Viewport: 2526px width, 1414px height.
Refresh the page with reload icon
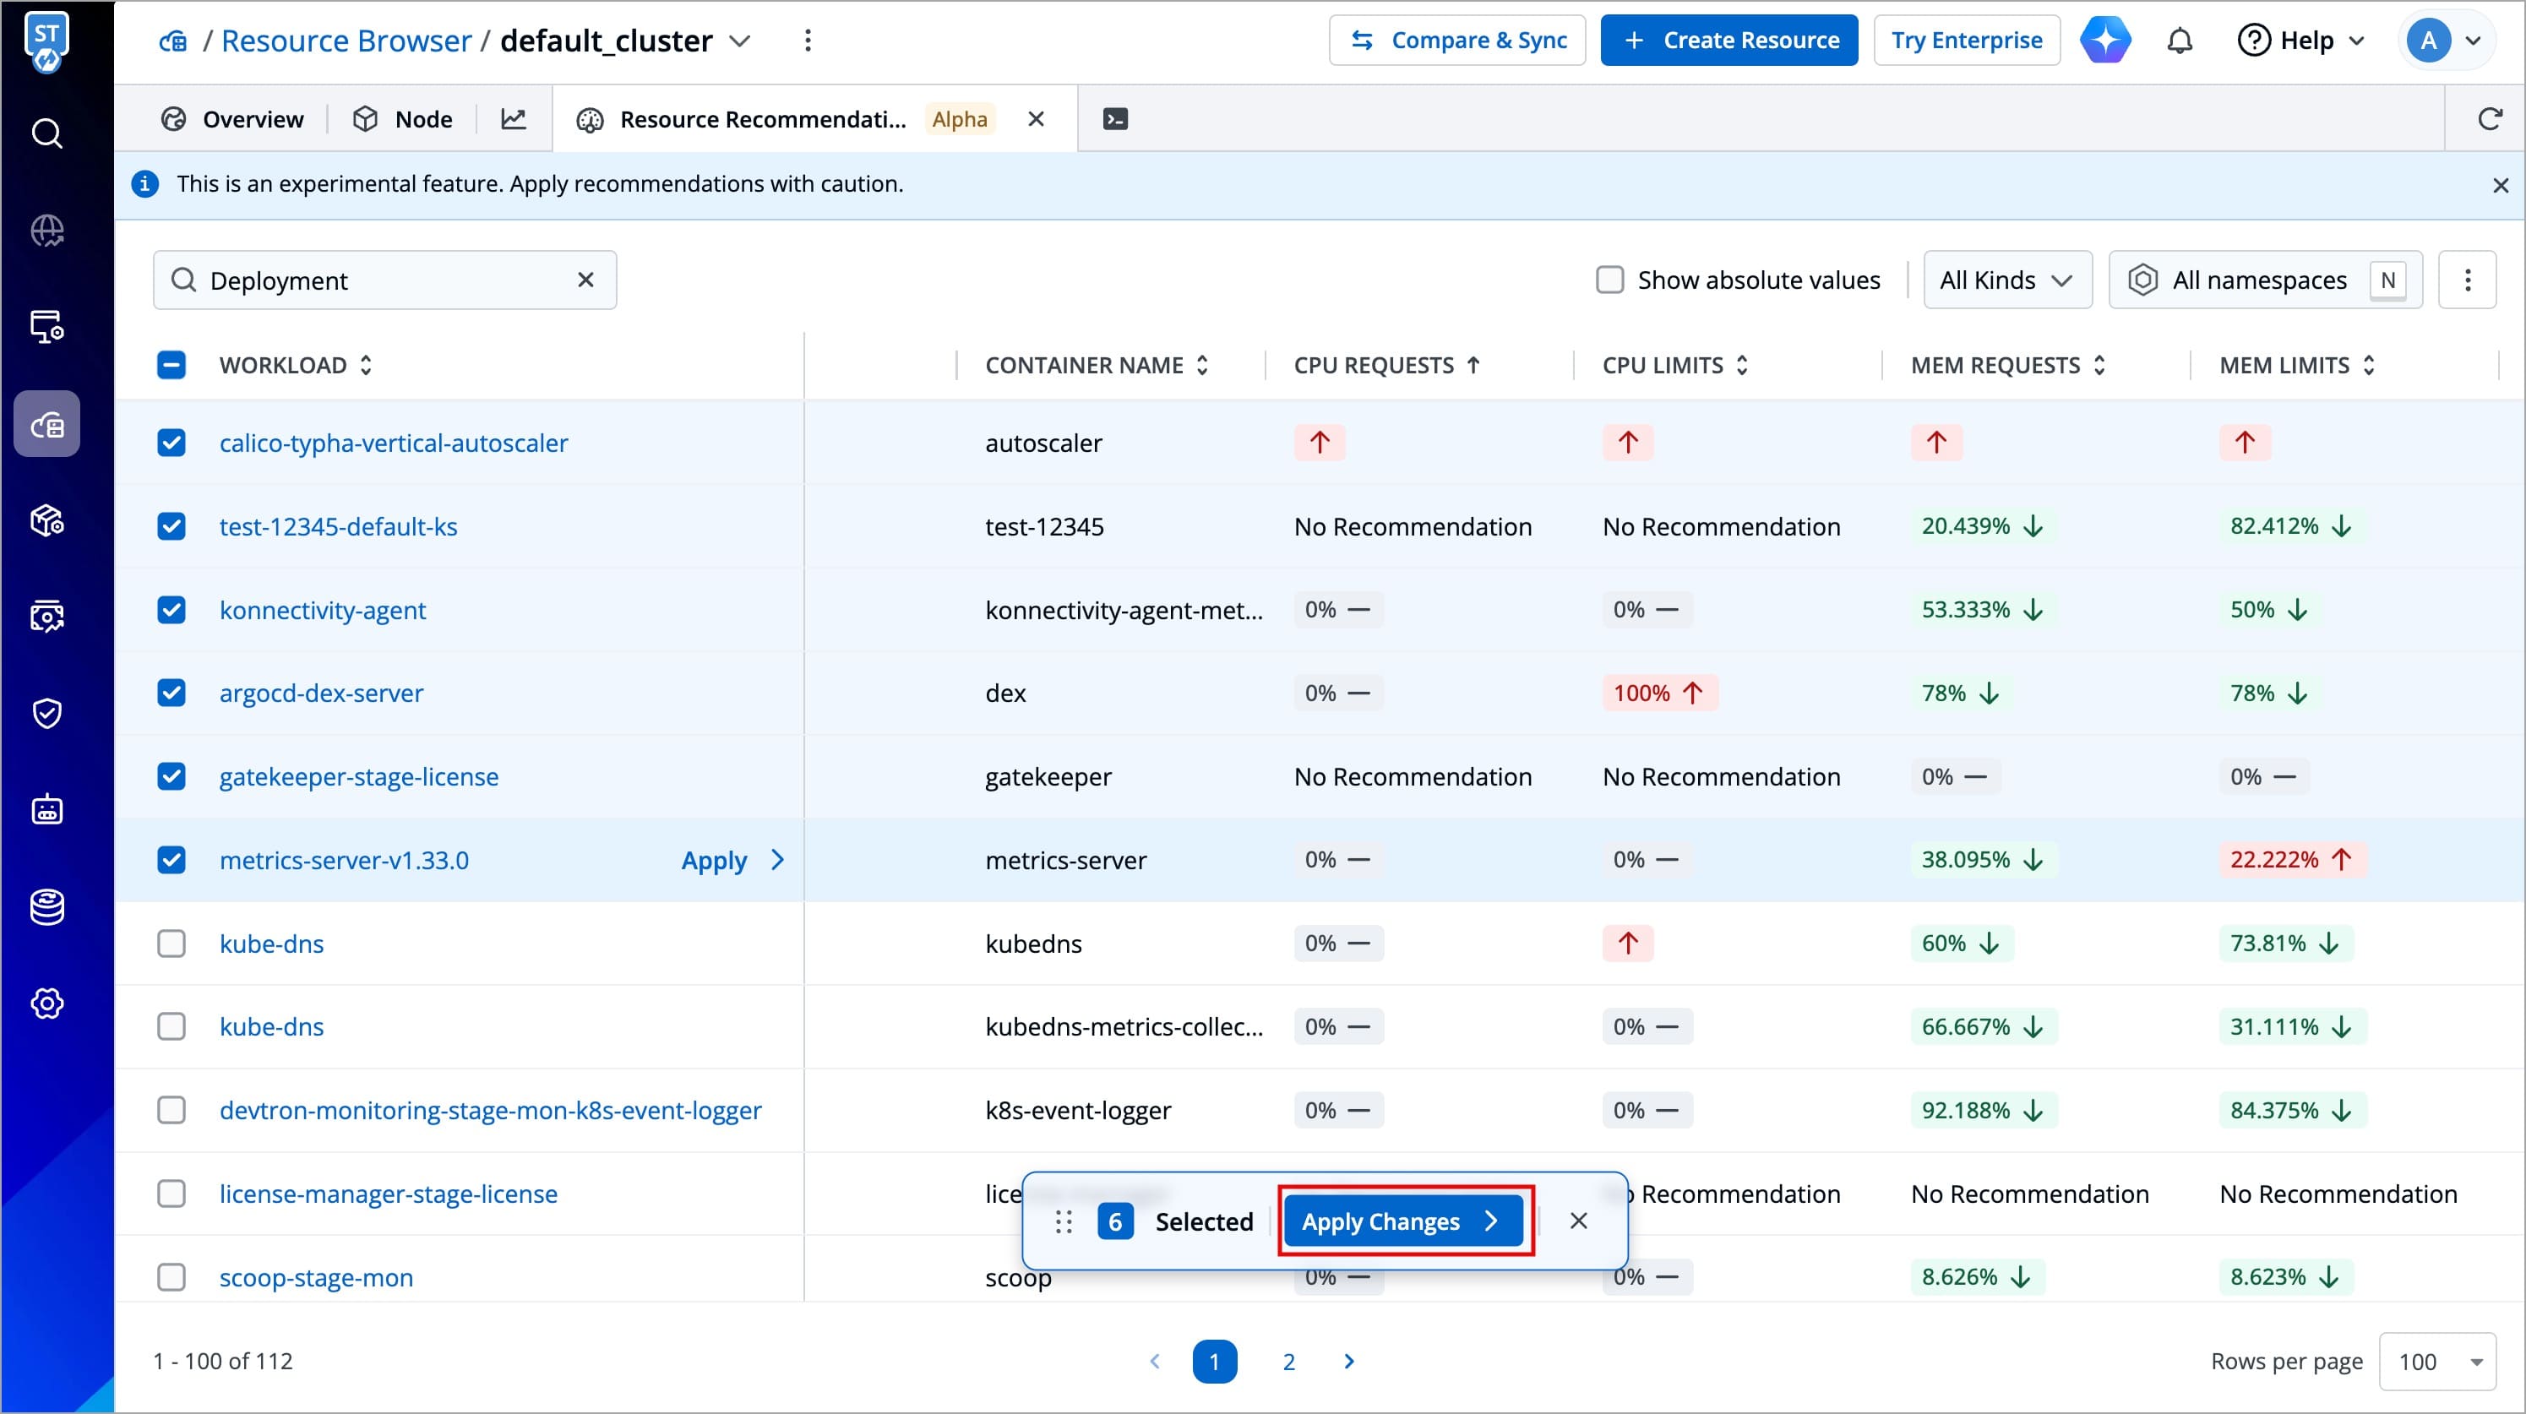2489,118
